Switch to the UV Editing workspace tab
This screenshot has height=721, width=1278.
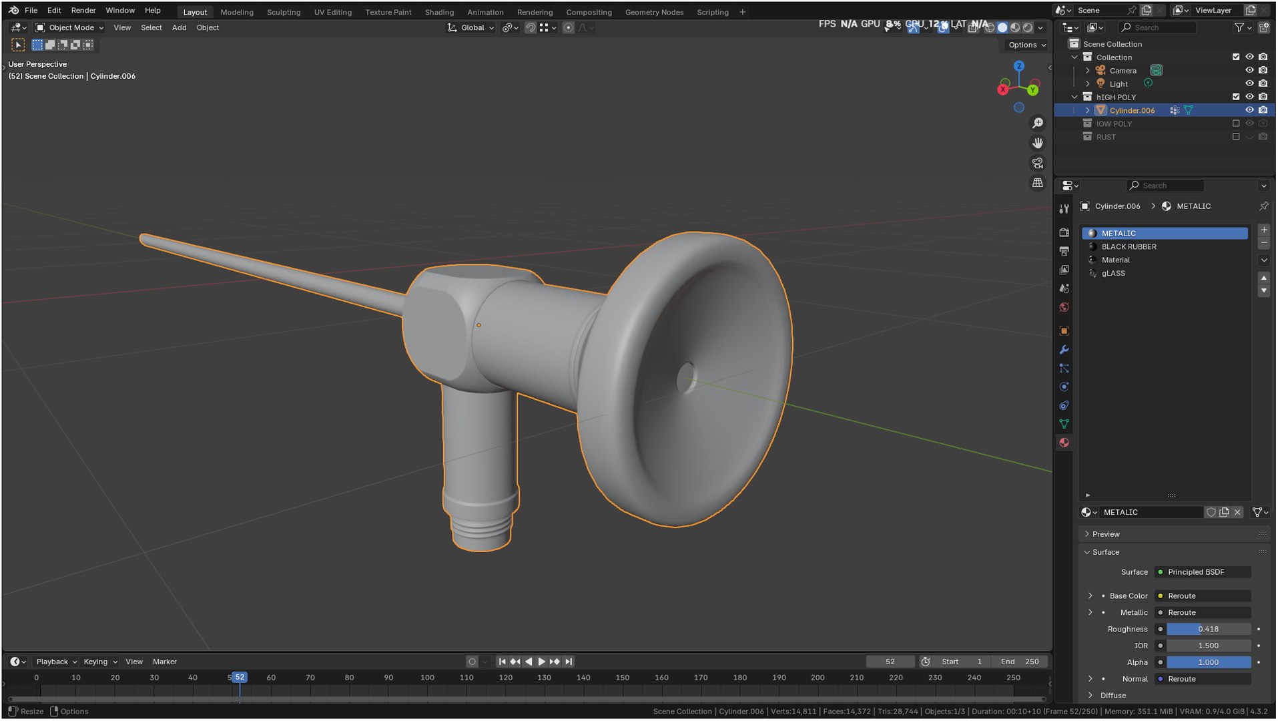click(333, 12)
